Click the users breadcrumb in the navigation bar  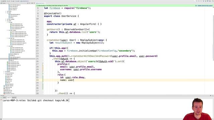(18, 1)
